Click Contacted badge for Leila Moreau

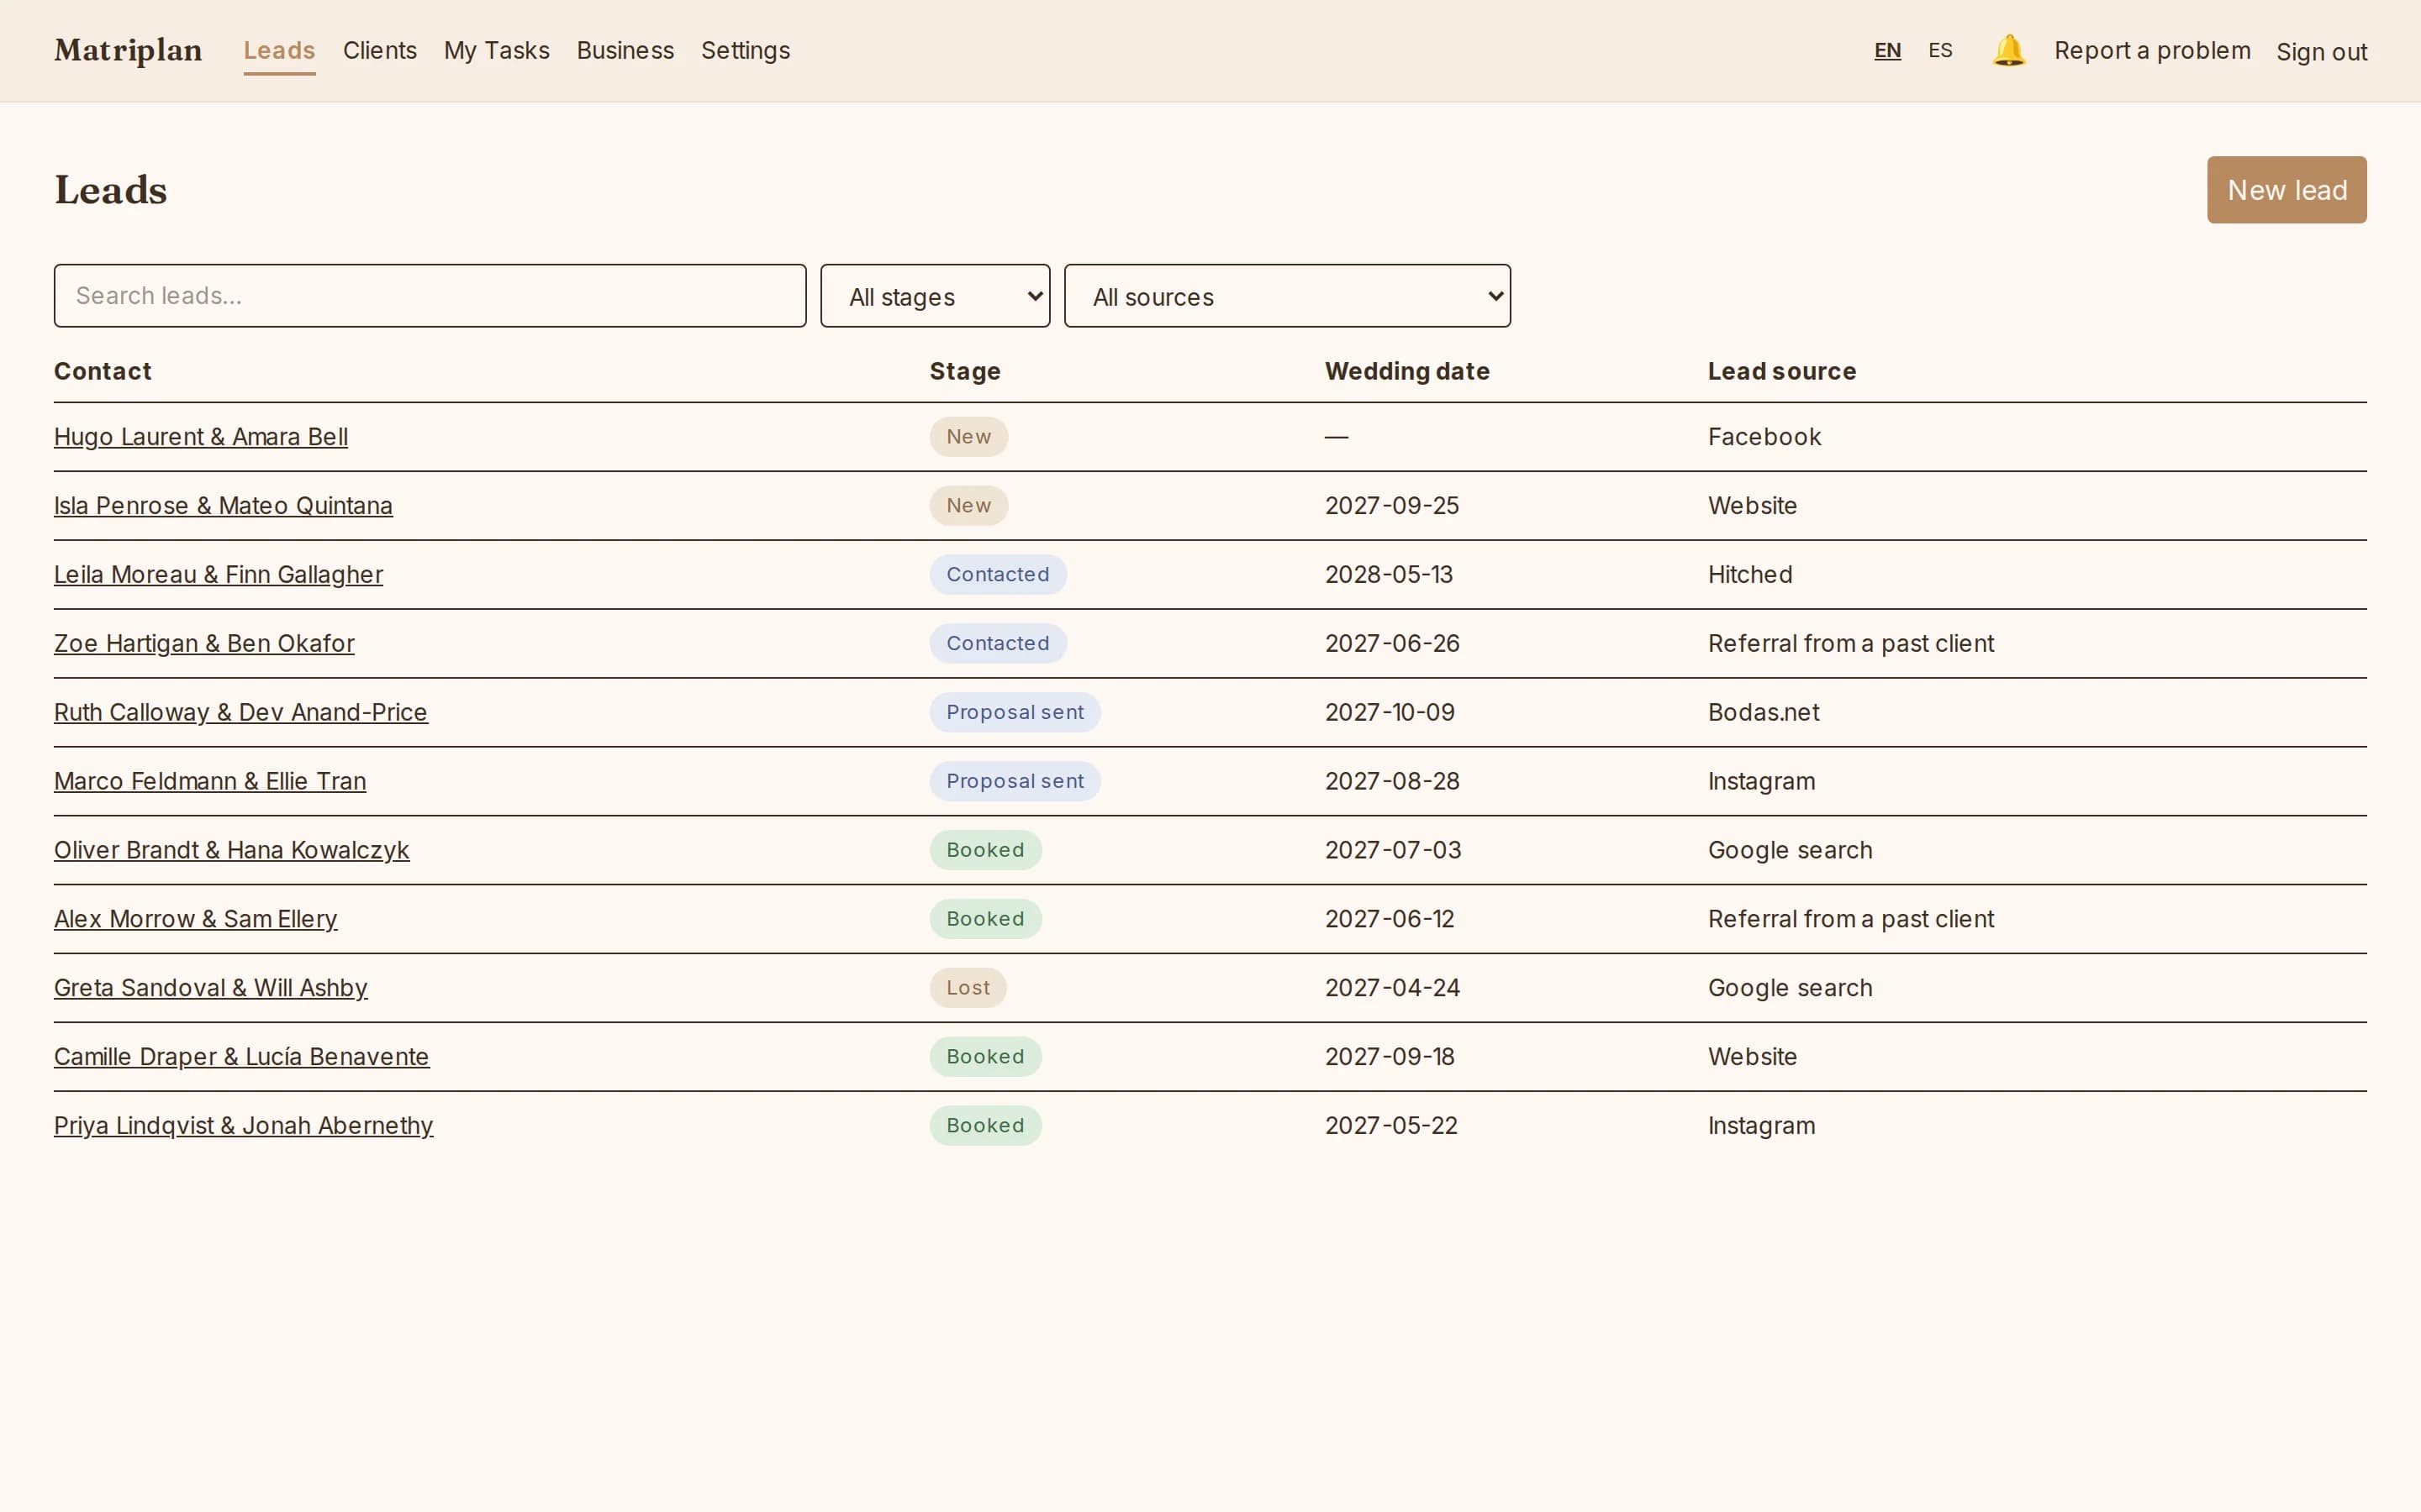click(x=998, y=575)
